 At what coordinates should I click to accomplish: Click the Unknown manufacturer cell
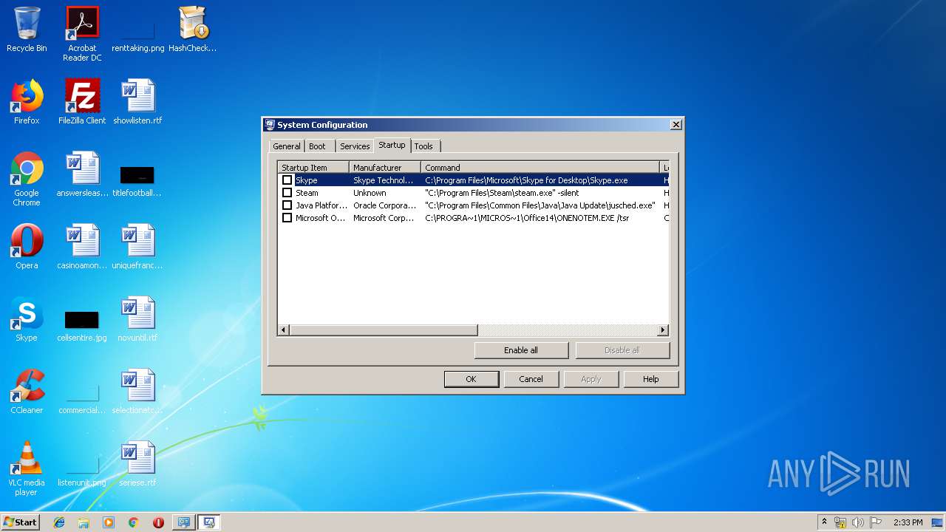click(x=370, y=193)
